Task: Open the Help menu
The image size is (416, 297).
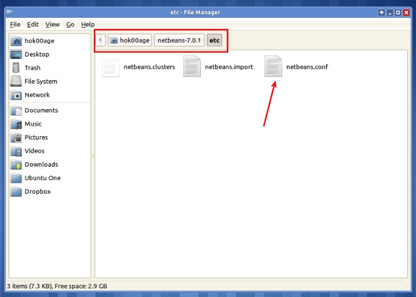Action: pyautogui.click(x=88, y=24)
